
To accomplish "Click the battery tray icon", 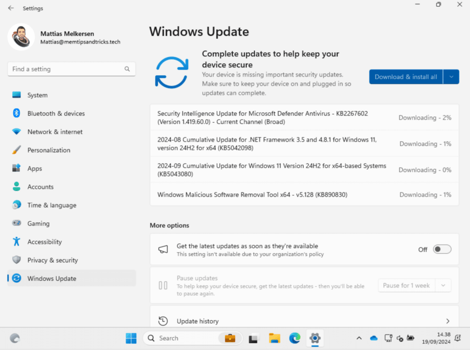I will (x=411, y=338).
